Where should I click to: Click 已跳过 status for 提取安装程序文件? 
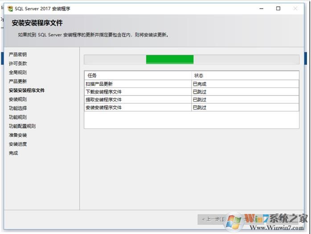tap(245, 100)
